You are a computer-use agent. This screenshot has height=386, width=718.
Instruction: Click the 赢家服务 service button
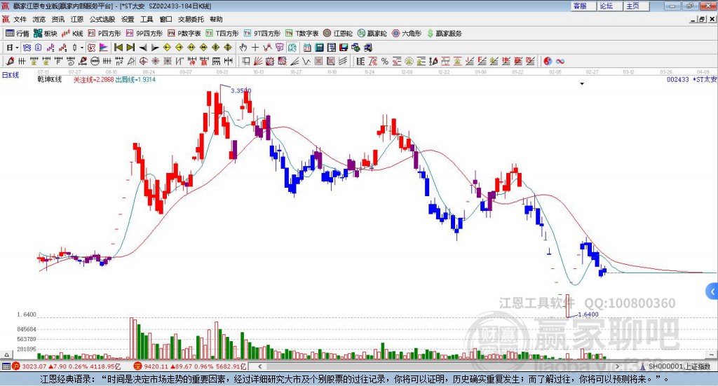(x=444, y=34)
